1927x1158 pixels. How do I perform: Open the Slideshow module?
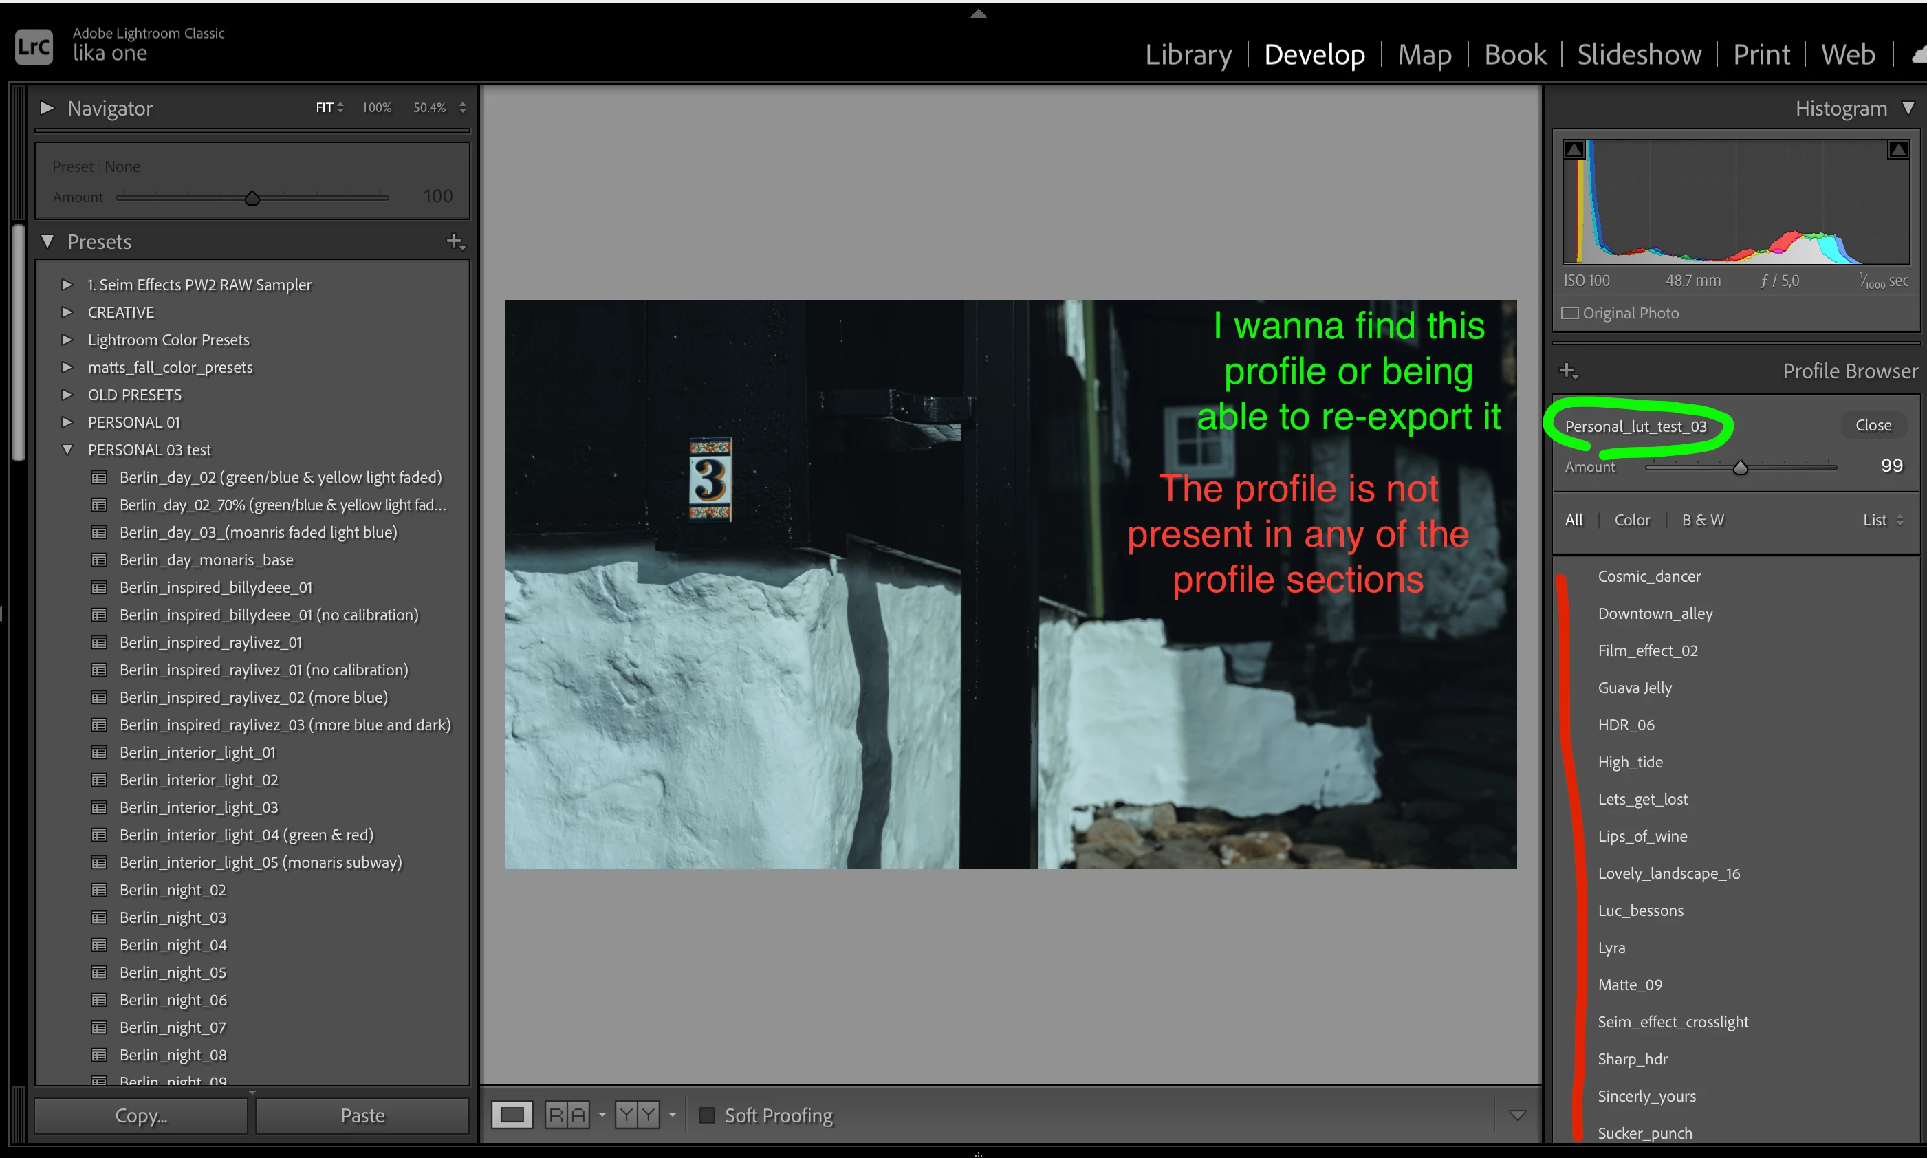(1638, 54)
